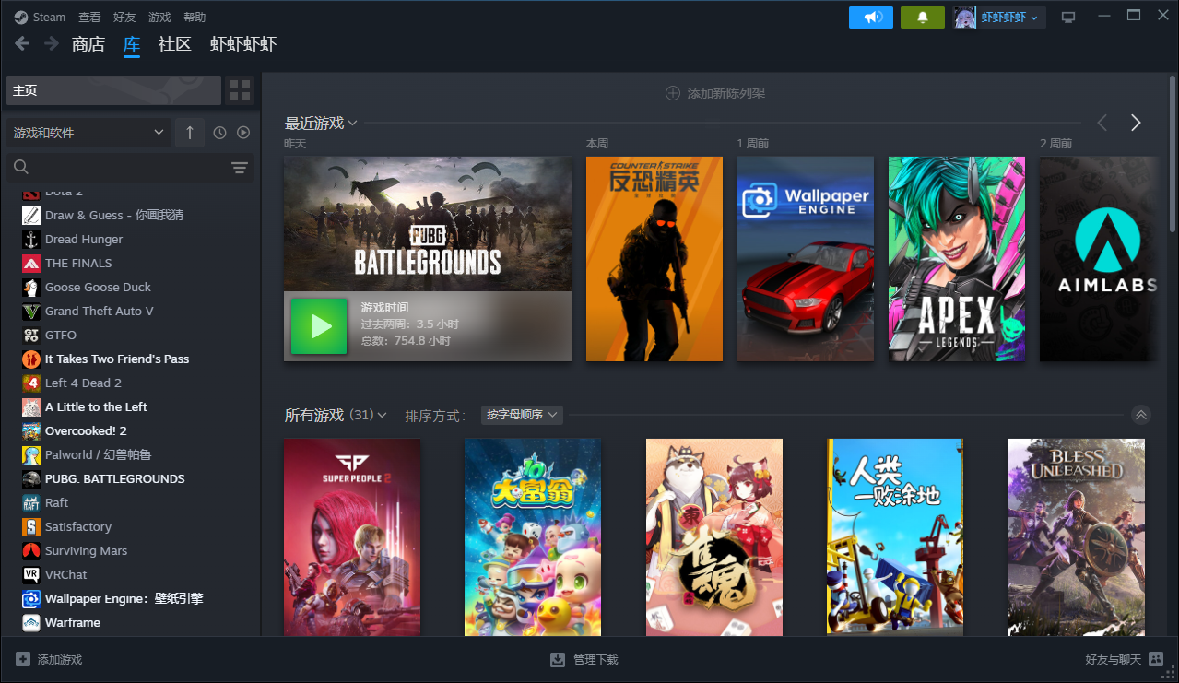
Task: Switch to the 社区 tab
Action: 175,44
